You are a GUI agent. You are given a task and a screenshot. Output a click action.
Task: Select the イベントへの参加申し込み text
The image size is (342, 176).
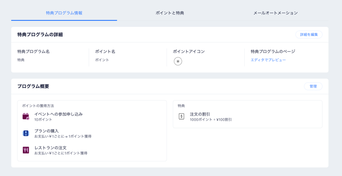coord(59,114)
